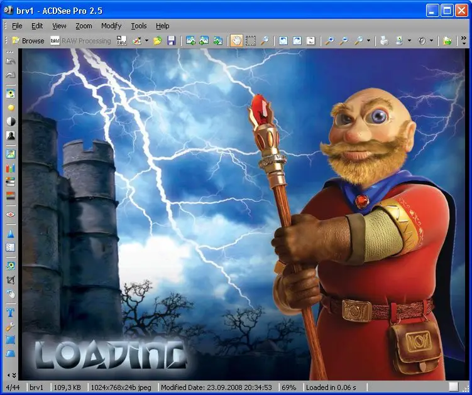This screenshot has width=472, height=395.
Task: Open the RGB bars color tool
Action: click(11, 168)
